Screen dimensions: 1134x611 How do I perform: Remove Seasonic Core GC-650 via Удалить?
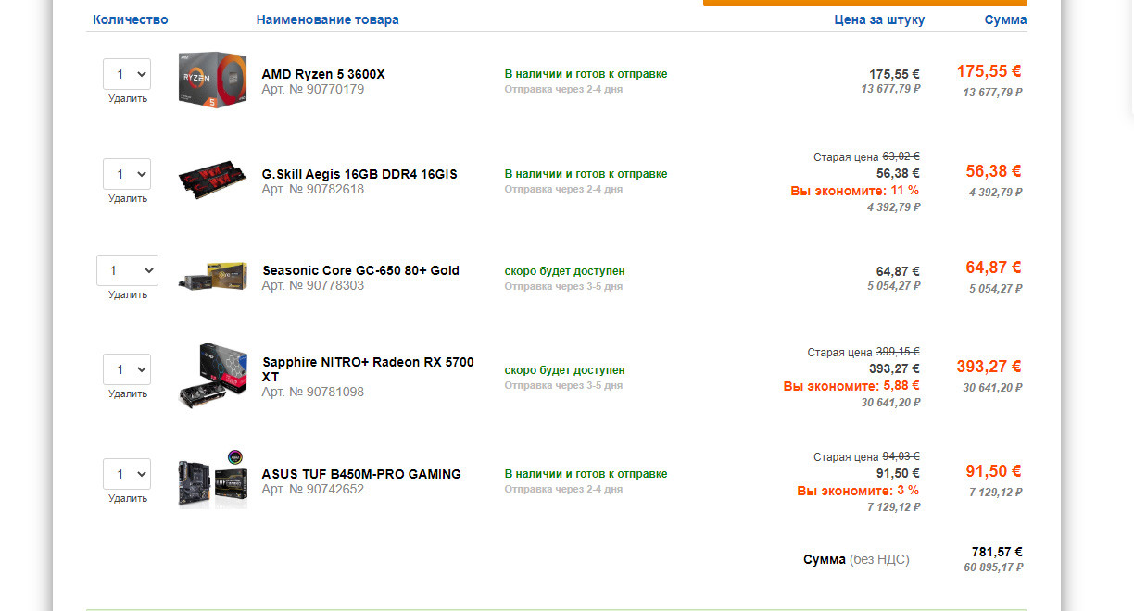[127, 295]
